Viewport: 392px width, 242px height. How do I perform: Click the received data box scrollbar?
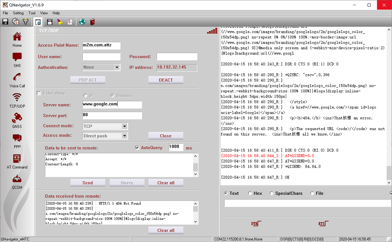coord(195,213)
